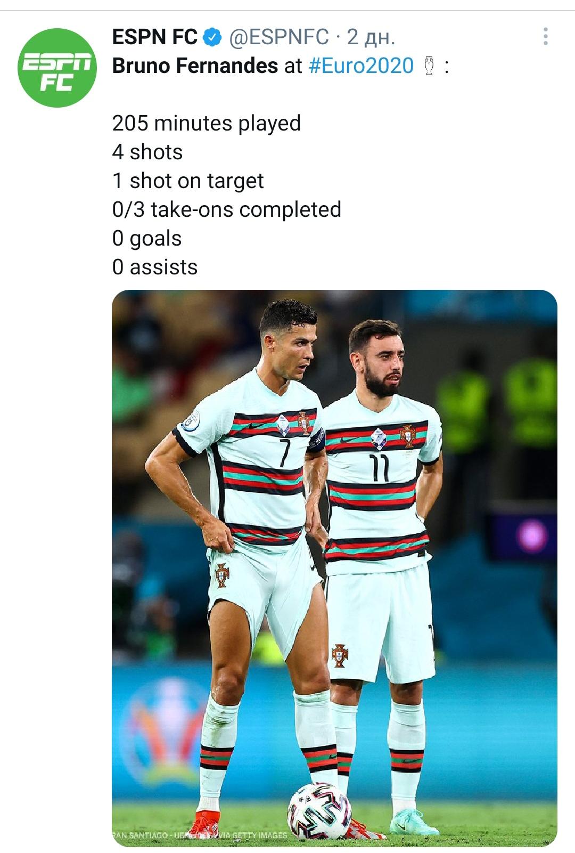Click the '4 shots' stat line
Viewport: 575px width, 853px height.
click(147, 152)
